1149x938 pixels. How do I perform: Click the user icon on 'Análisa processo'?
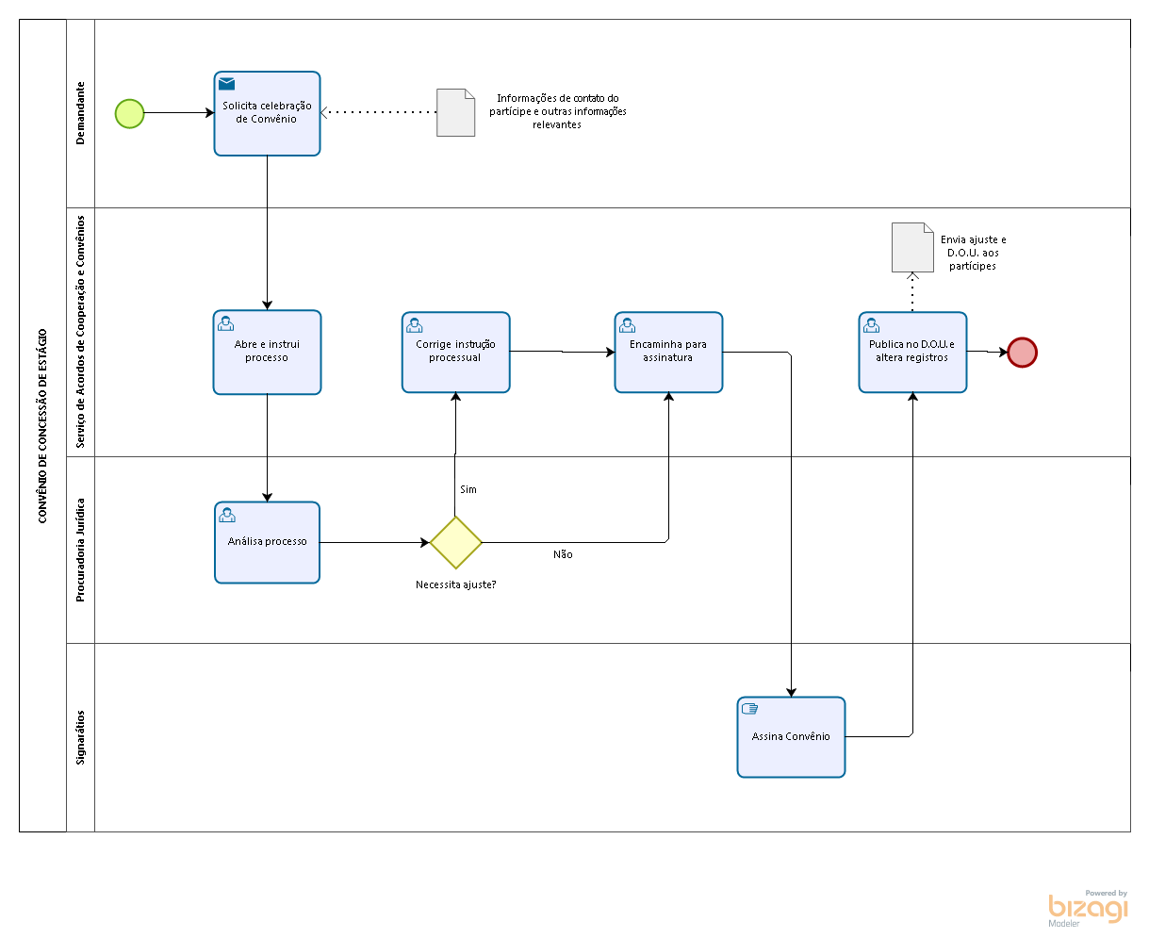(227, 515)
